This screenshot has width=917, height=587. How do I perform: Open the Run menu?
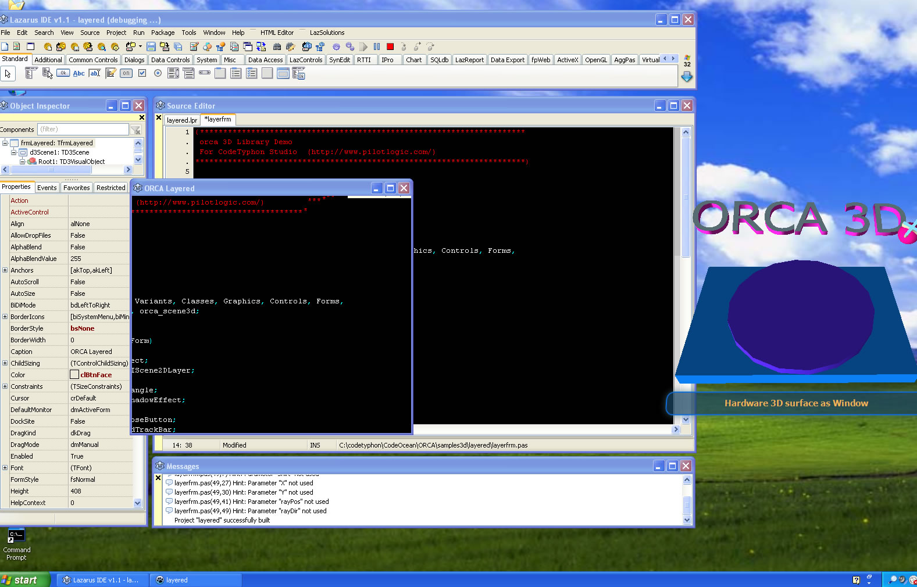[138, 33]
